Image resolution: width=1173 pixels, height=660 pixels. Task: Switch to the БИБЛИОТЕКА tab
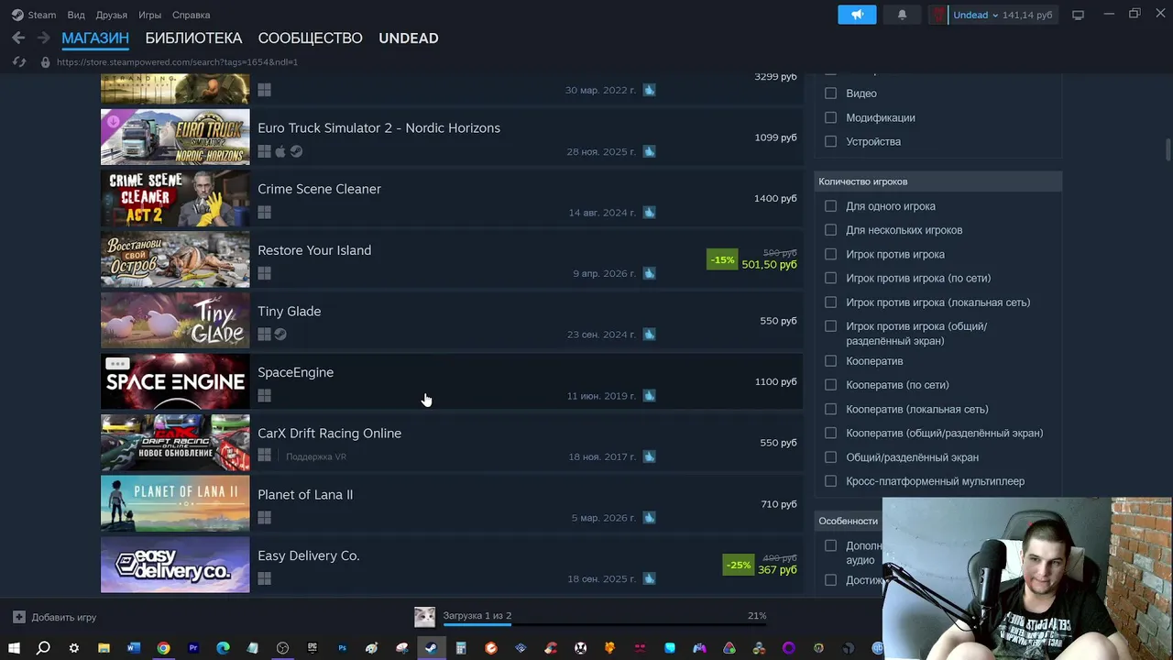[193, 38]
